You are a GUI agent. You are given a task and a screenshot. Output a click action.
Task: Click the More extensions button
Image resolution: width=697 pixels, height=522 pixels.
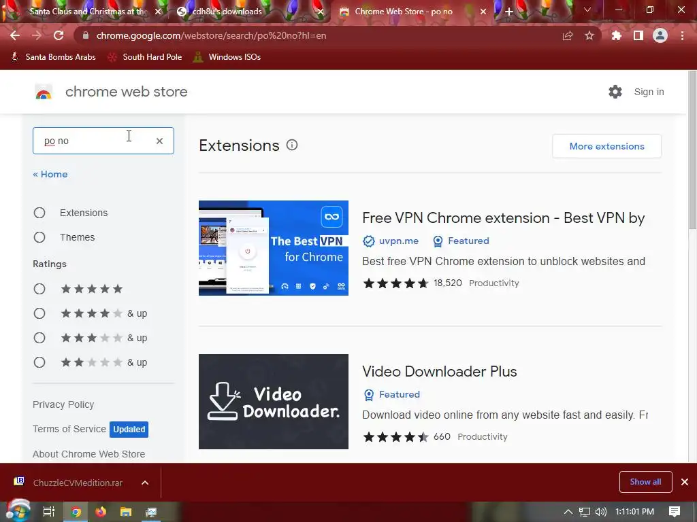point(606,146)
